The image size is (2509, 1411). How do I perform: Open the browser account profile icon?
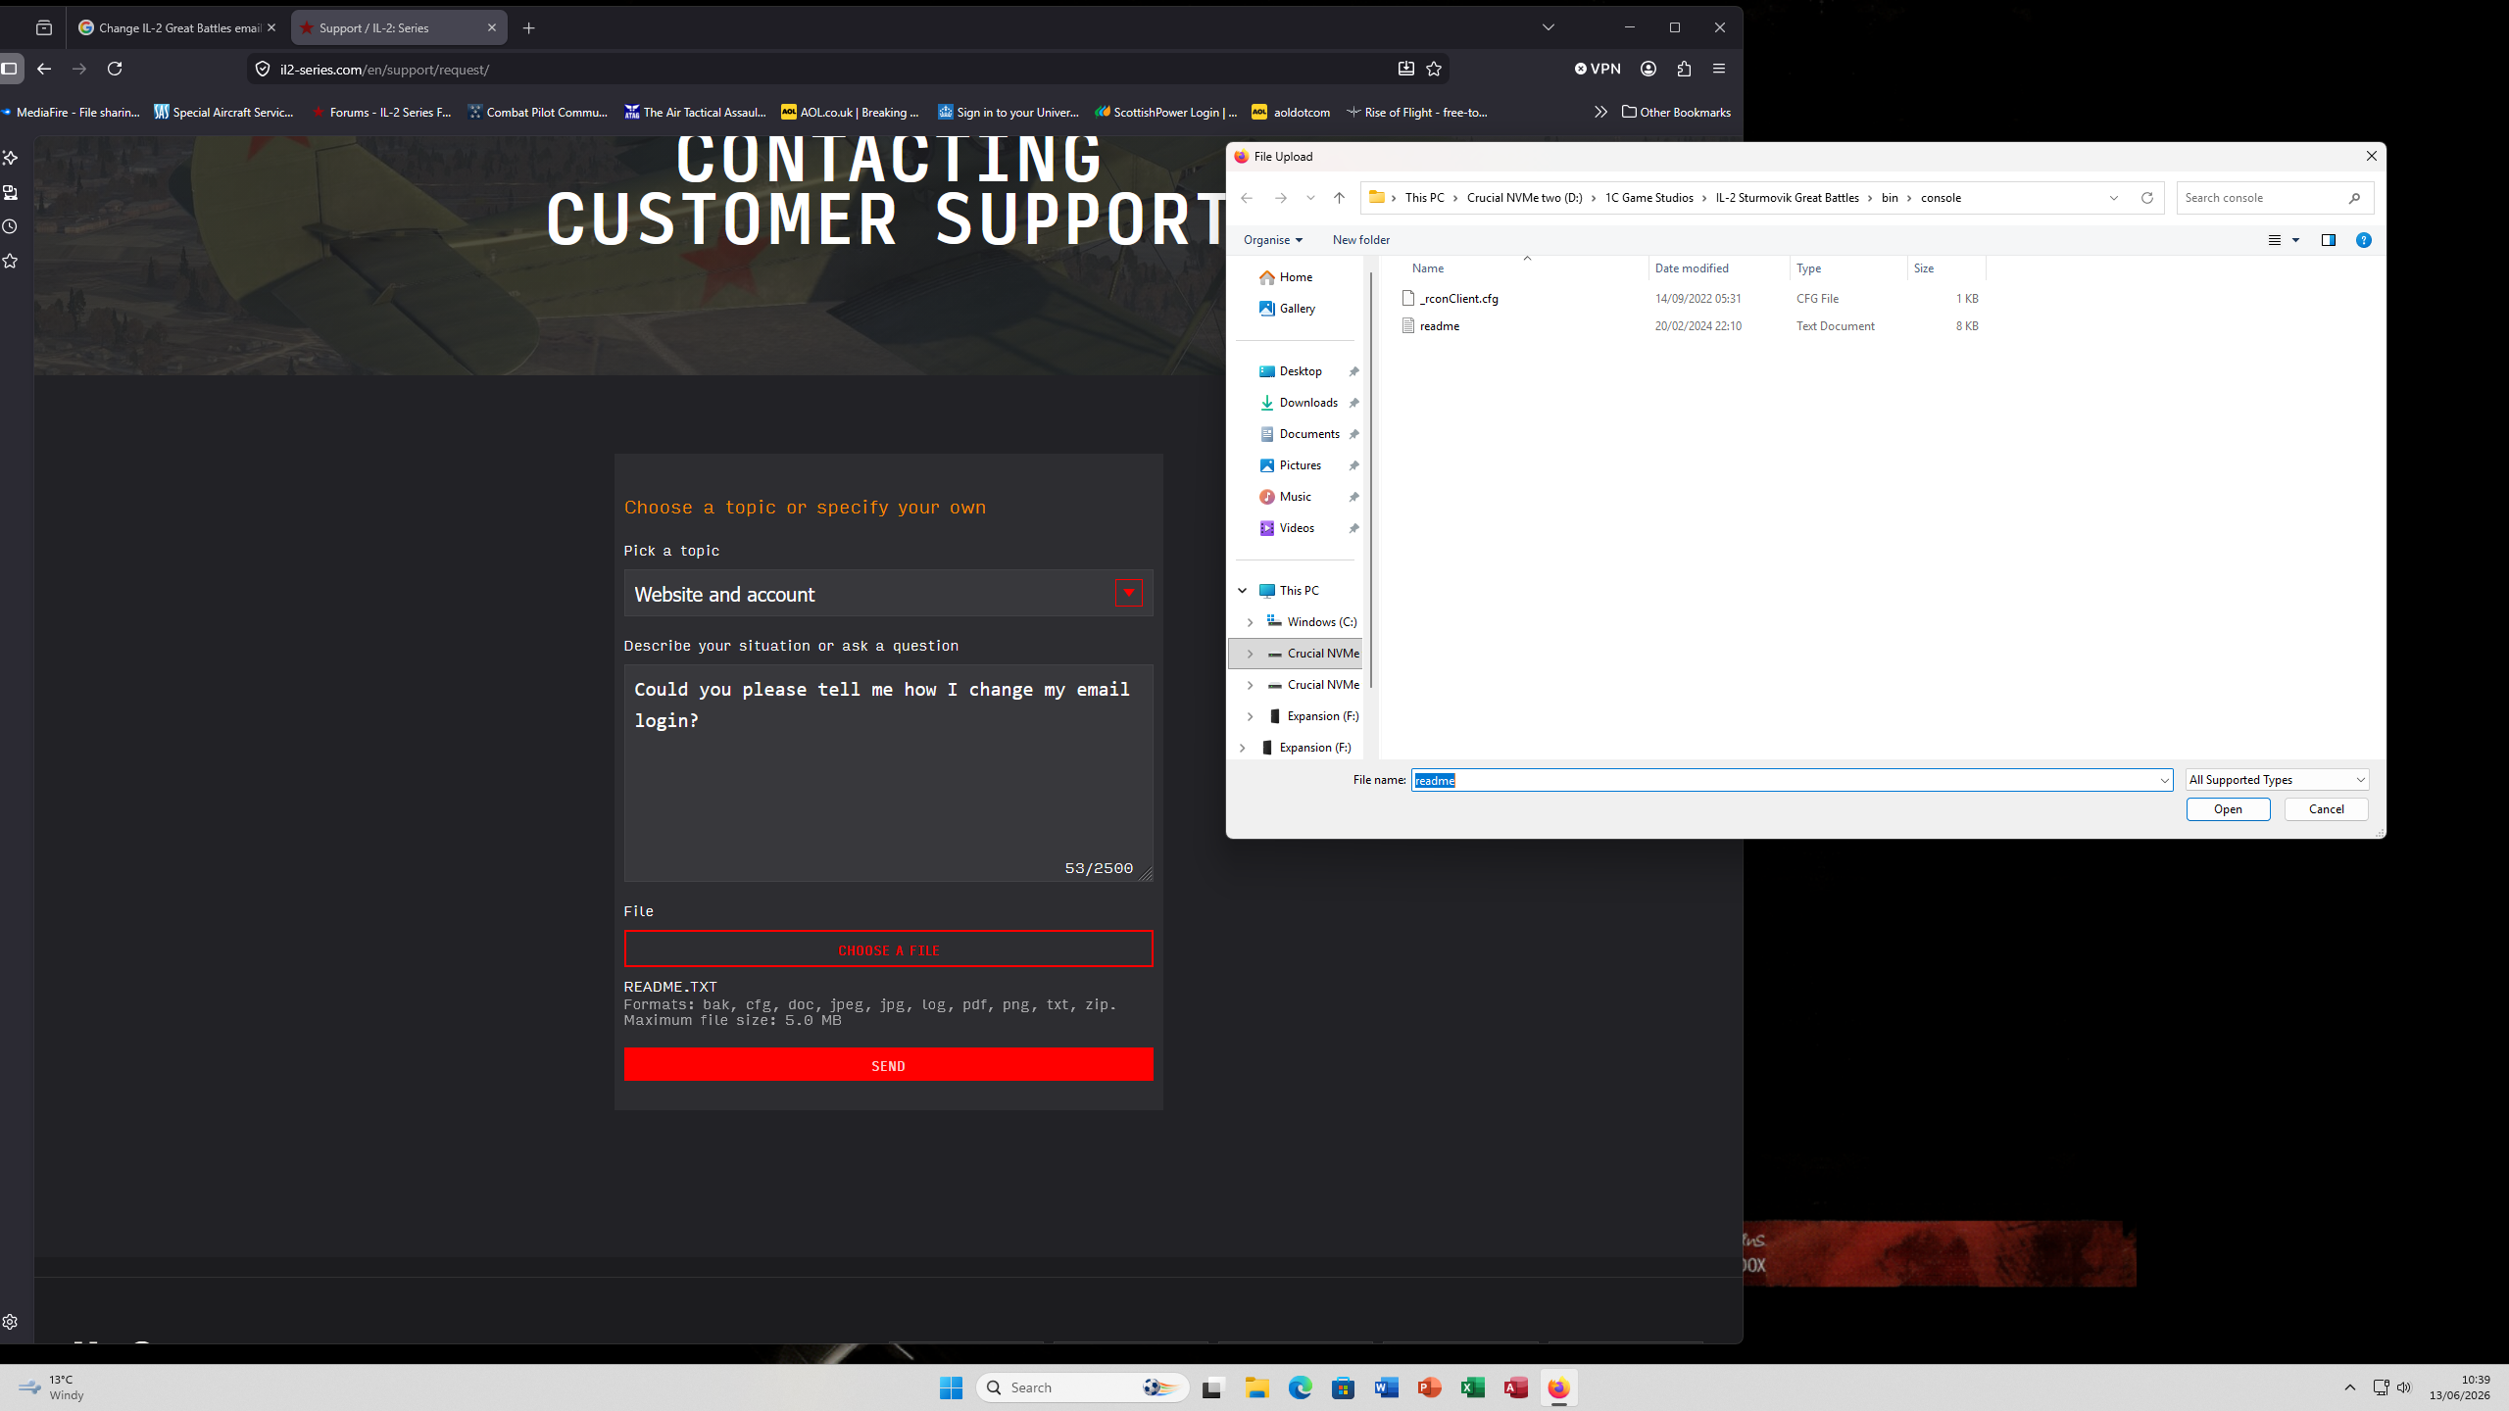(x=1648, y=69)
